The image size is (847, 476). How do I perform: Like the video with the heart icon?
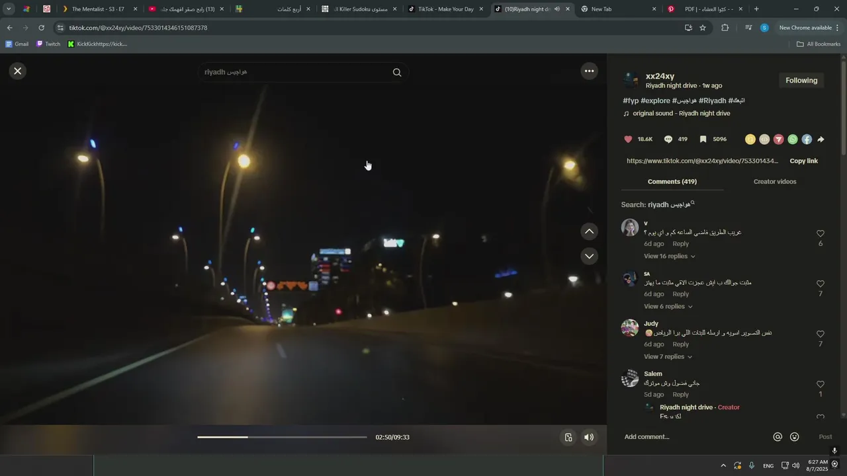tap(628, 139)
